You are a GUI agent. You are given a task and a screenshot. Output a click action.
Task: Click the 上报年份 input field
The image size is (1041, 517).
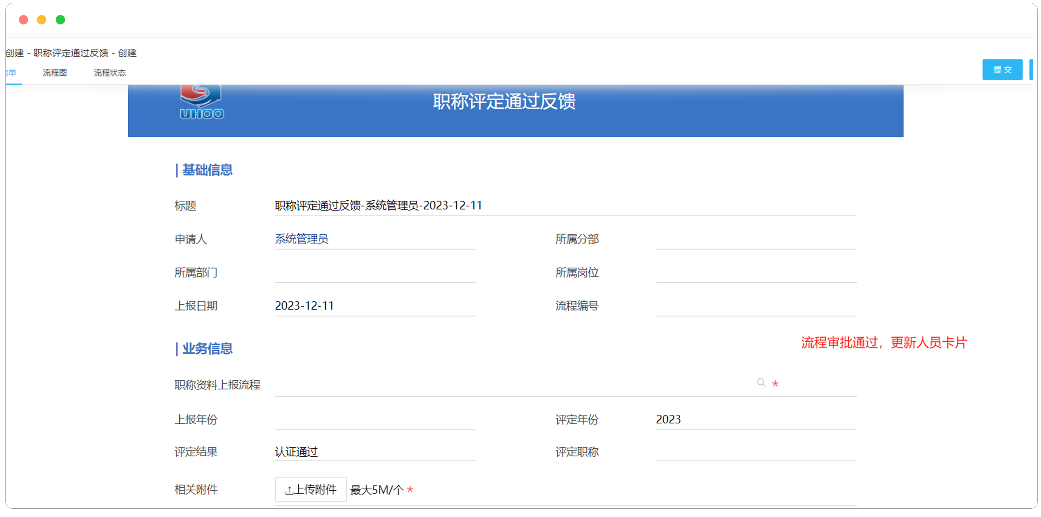(x=375, y=420)
